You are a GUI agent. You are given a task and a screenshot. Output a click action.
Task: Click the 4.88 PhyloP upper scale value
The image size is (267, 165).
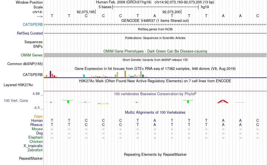click(x=36, y=94)
